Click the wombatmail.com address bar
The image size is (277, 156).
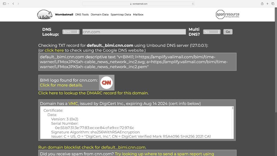138,4
